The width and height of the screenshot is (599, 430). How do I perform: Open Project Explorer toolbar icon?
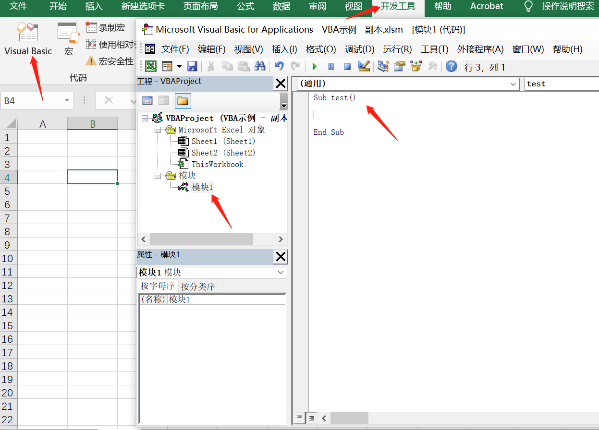pos(383,66)
